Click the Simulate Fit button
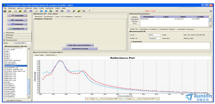 tap(17, 29)
